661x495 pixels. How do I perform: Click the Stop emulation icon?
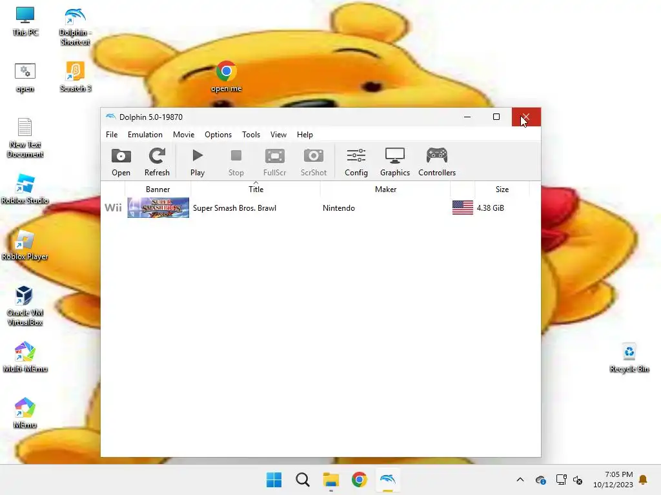pos(236,162)
